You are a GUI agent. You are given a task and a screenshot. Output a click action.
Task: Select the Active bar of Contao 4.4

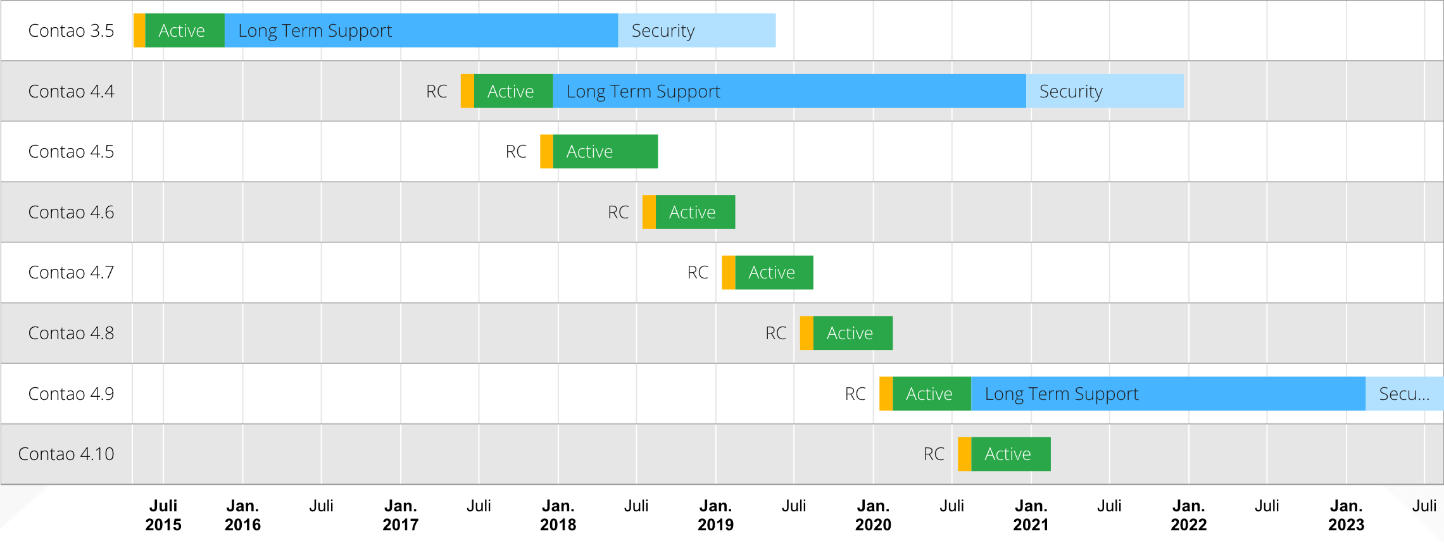coord(513,91)
